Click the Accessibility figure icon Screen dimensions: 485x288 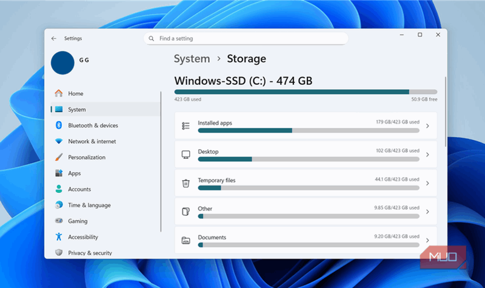(x=59, y=237)
